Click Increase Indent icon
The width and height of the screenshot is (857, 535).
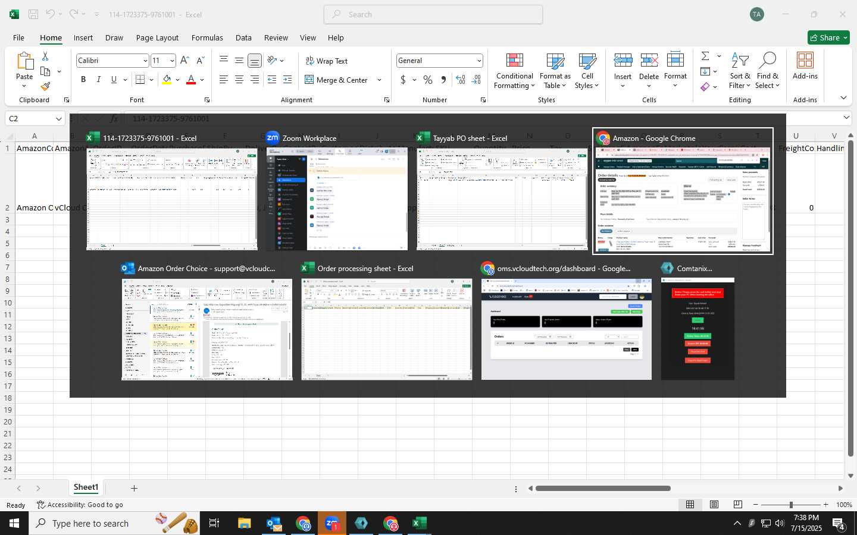click(287, 80)
